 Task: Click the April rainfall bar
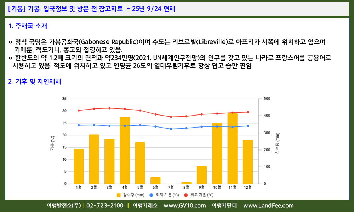pos(125,150)
